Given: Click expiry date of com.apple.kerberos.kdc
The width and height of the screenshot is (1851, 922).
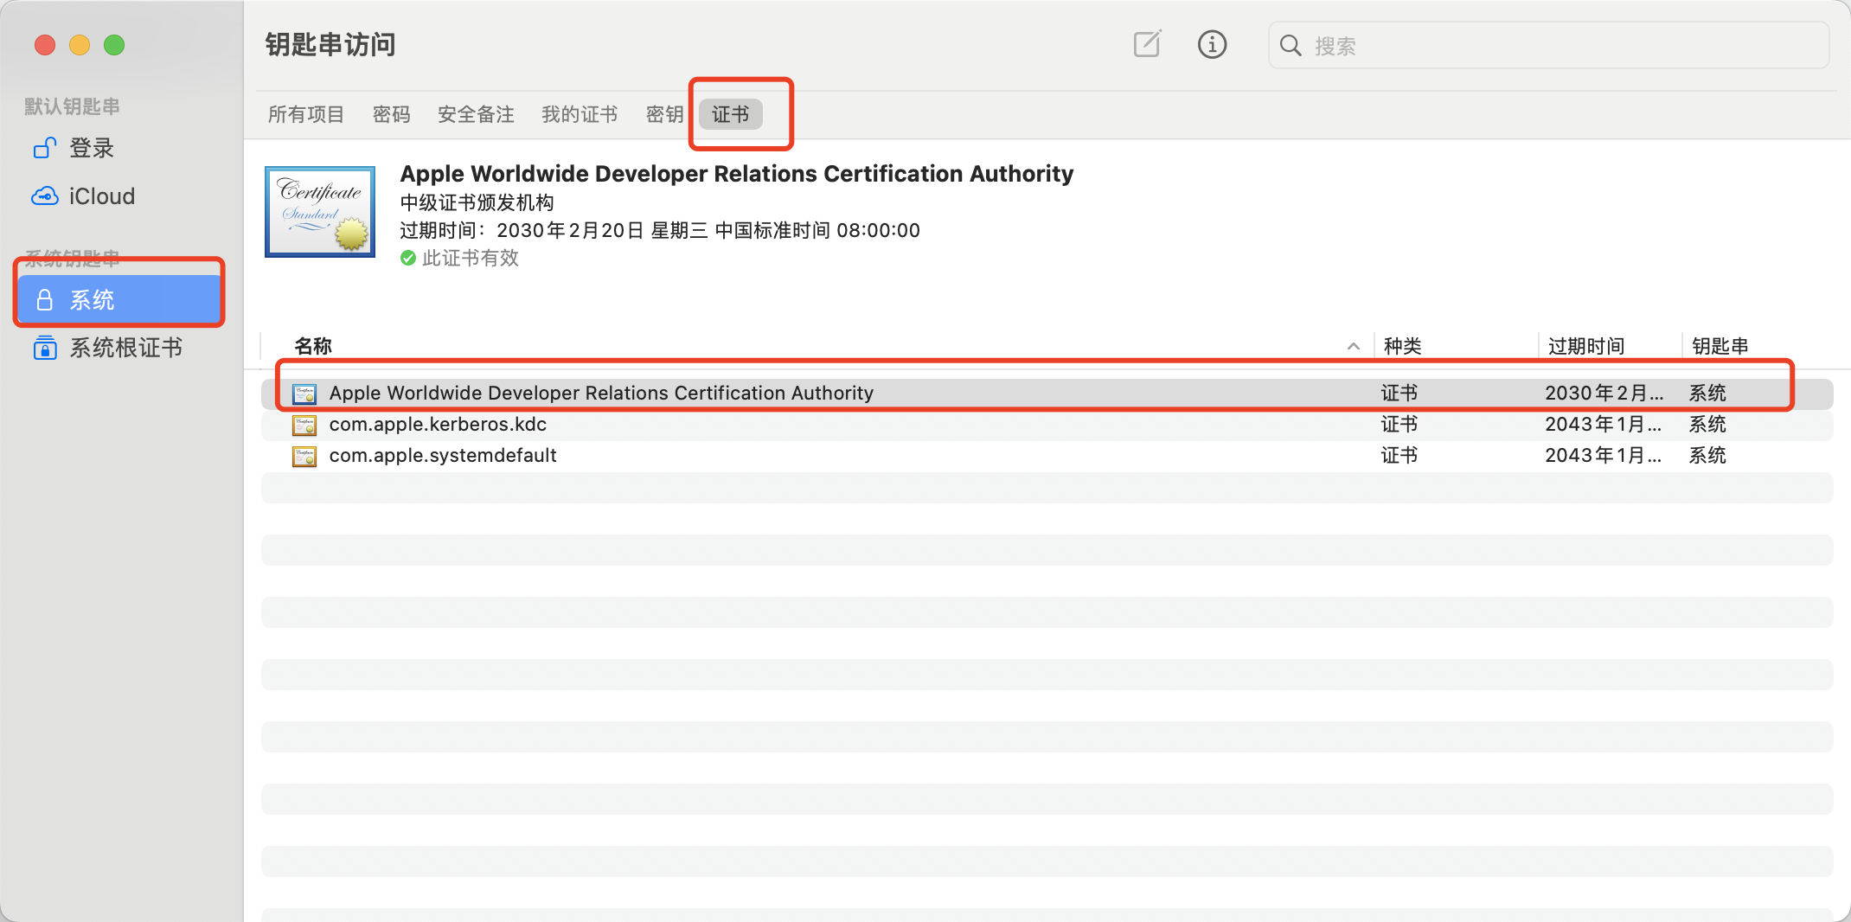Looking at the screenshot, I should tap(1604, 425).
